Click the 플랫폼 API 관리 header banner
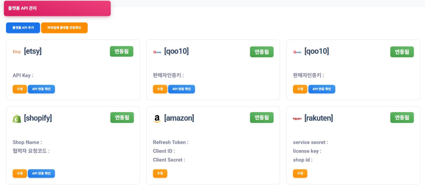Viewport: 425px width, 189px height. (x=57, y=8)
